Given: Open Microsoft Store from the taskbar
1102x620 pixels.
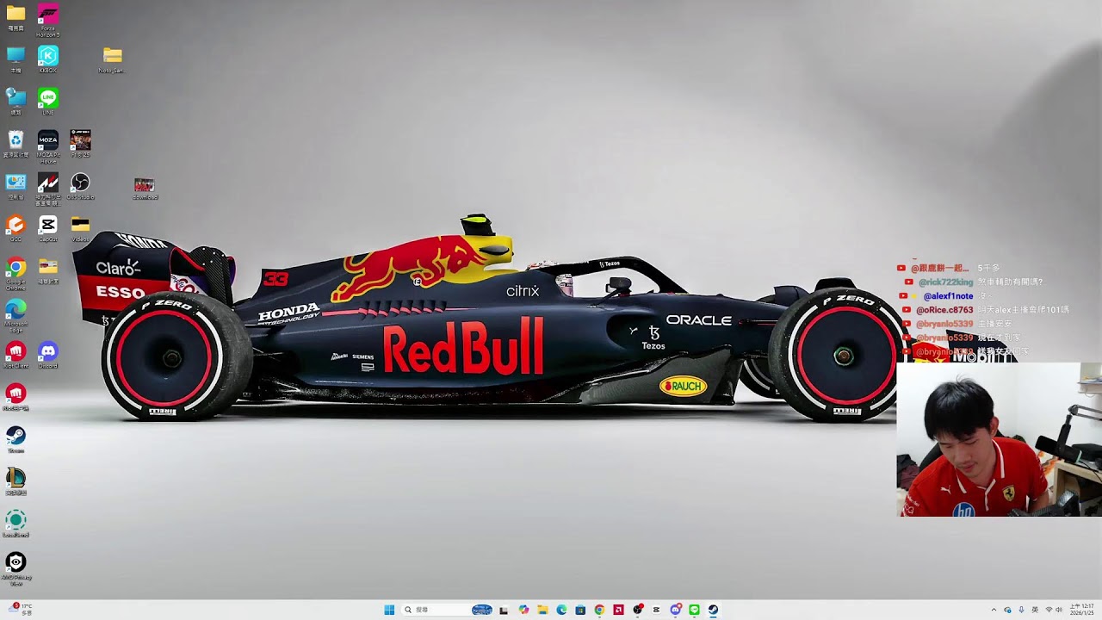Looking at the screenshot, I should click(580, 610).
